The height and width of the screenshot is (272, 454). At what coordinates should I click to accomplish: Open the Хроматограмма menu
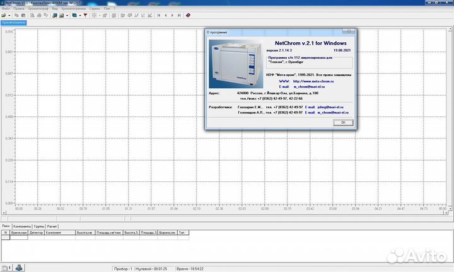click(x=74, y=9)
